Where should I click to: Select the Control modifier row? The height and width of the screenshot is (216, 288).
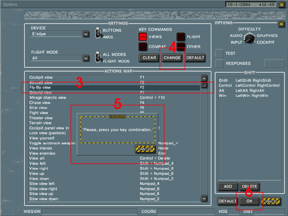[249, 85]
